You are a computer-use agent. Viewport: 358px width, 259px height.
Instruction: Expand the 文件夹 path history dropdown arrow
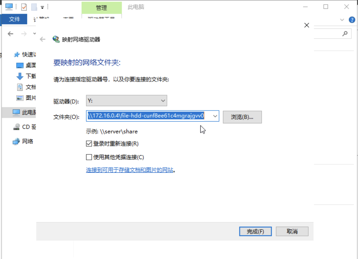215,116
